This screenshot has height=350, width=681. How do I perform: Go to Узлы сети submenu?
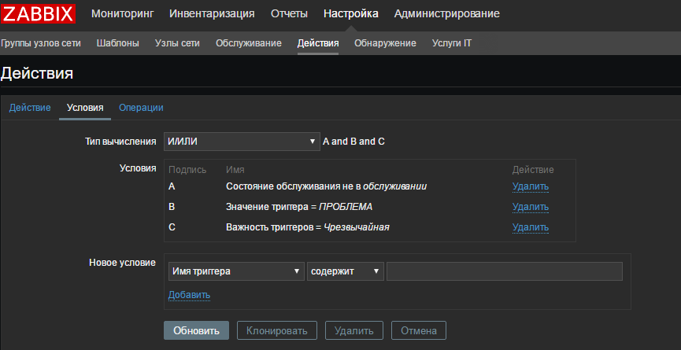[x=177, y=43]
